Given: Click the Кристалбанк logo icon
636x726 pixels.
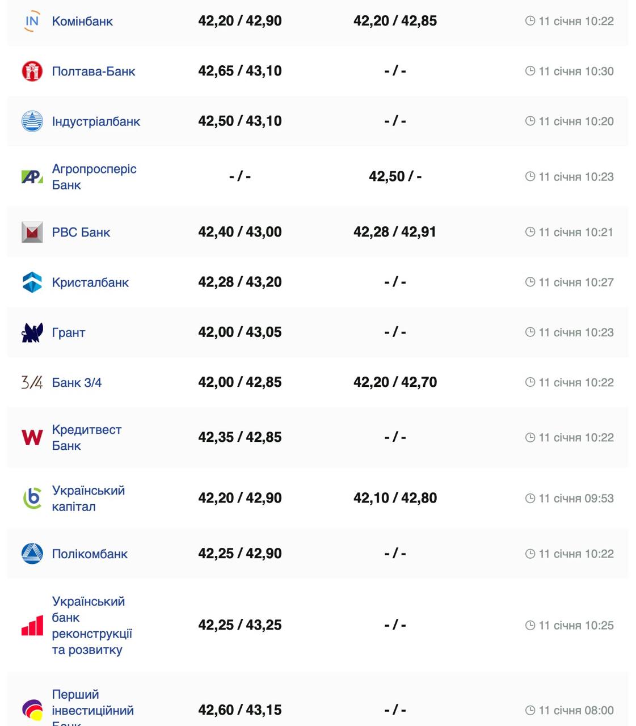Looking at the screenshot, I should (32, 282).
